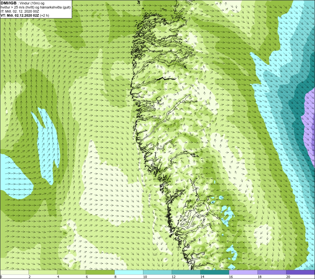This screenshot has height=279, width=315.
Task: Click the 'DMI/IGB : Vindur (10m) og' title line
Action: tap(23, 3)
